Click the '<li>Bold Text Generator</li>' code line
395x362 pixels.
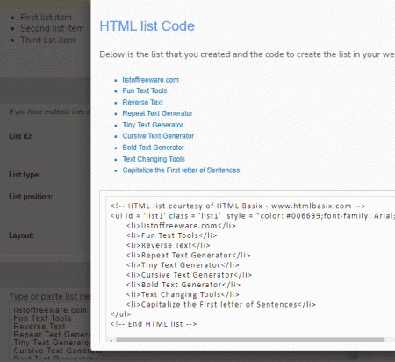coord(183,285)
